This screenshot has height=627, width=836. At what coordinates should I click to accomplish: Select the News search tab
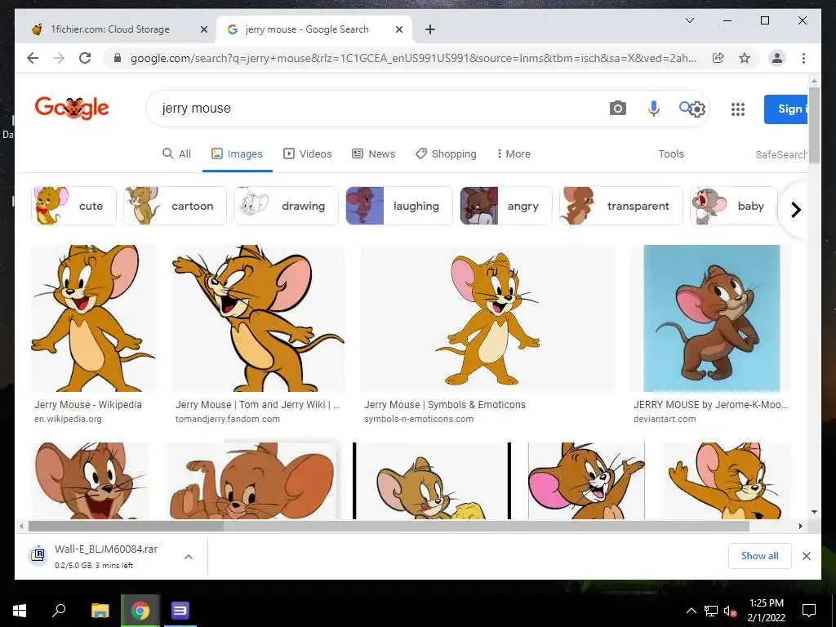[x=374, y=154]
